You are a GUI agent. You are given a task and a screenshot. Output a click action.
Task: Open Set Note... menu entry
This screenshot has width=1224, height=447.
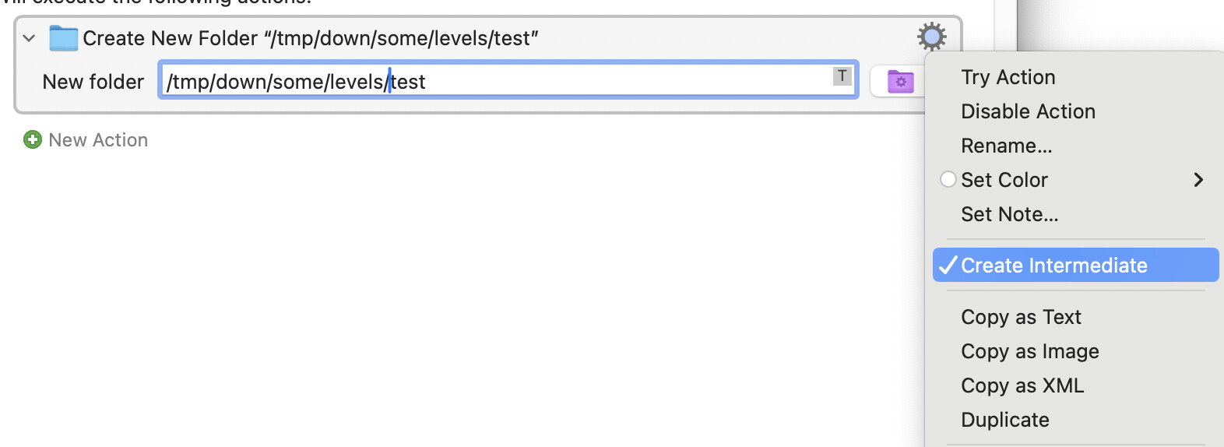(1009, 214)
